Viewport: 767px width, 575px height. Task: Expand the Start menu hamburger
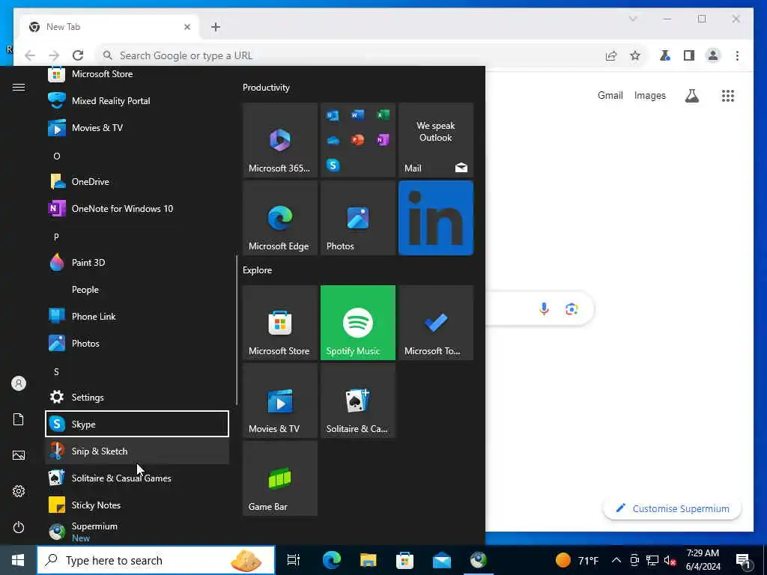(19, 87)
